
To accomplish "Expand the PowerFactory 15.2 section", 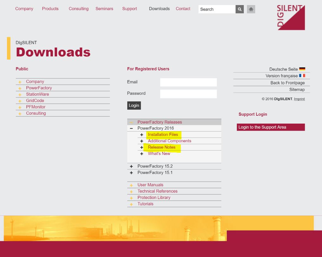I will (131, 166).
